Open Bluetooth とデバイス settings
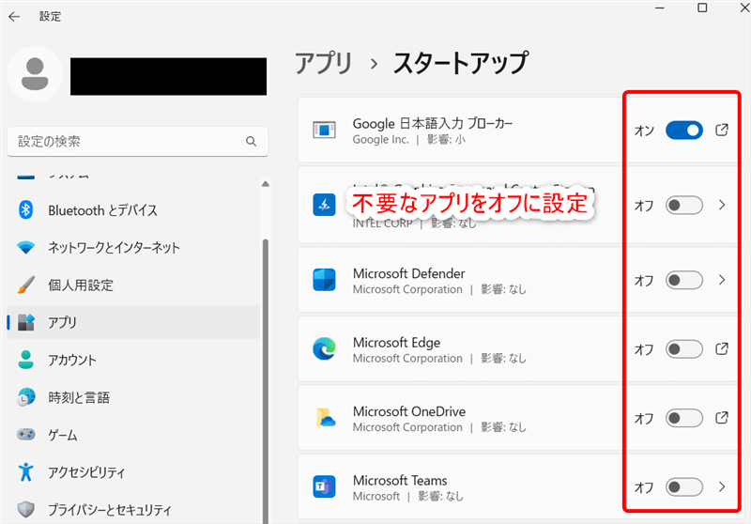Image resolution: width=751 pixels, height=524 pixels. point(134,209)
